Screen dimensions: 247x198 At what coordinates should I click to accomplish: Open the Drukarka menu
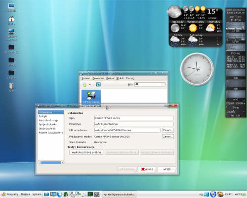pyautogui.click(x=98, y=78)
